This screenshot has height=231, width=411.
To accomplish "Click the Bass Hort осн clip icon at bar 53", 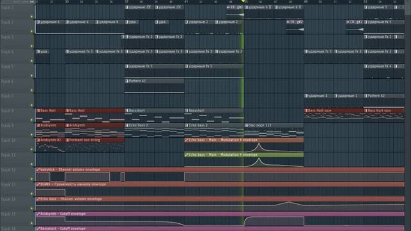I will pos(365,110).
